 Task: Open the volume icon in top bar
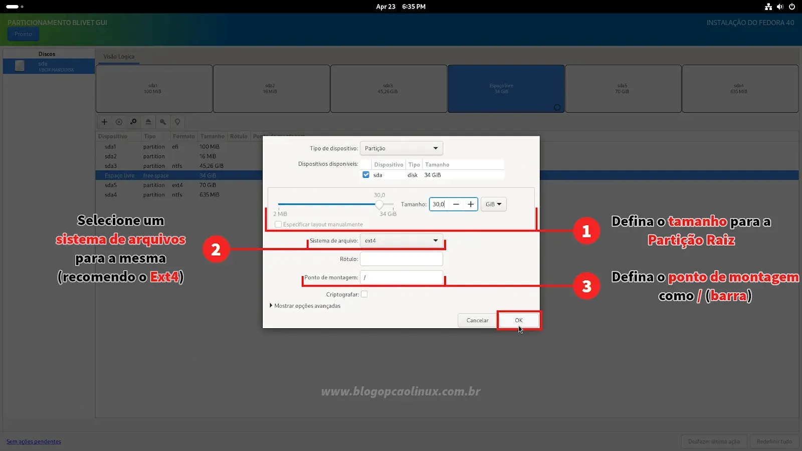point(780,7)
